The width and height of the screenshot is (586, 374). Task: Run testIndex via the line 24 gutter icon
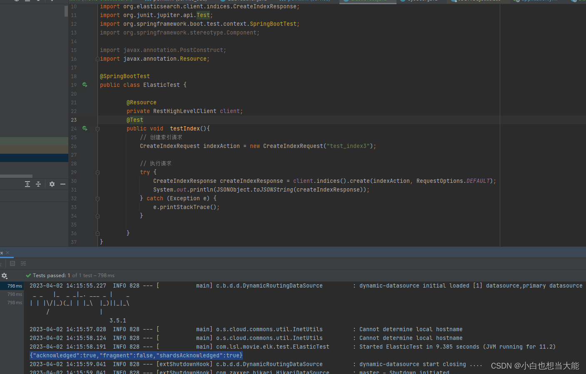click(x=85, y=128)
